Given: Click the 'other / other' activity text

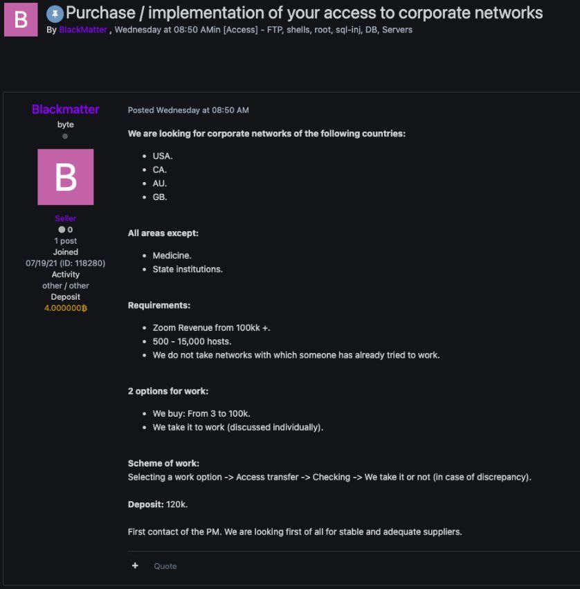Looking at the screenshot, I should [65, 285].
